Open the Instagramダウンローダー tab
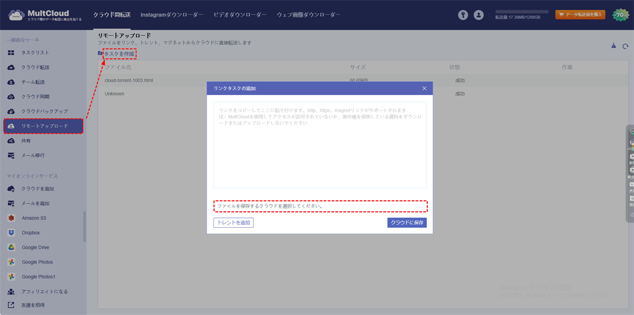Screen dimensions: 634x315 tap(172, 15)
